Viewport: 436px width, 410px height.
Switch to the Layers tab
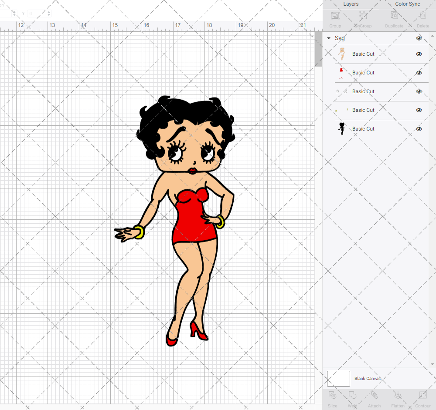tap(351, 4)
